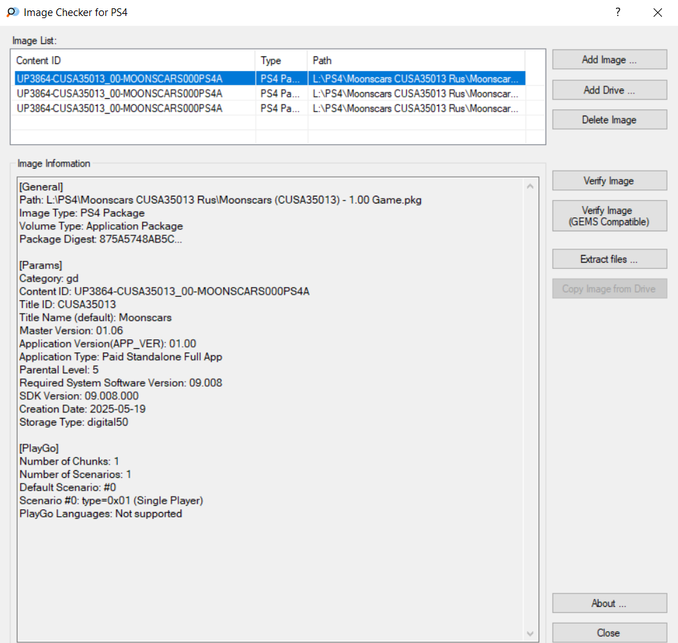This screenshot has height=643, width=678.
Task: Click the [Params] section heading
Action: coord(40,265)
